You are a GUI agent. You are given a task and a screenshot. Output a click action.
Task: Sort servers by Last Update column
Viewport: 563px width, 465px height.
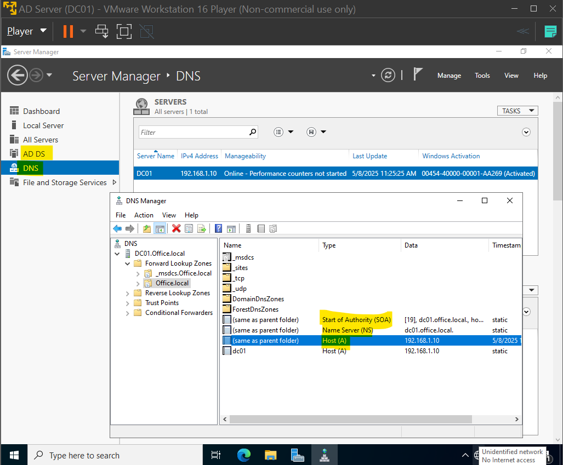pyautogui.click(x=369, y=156)
